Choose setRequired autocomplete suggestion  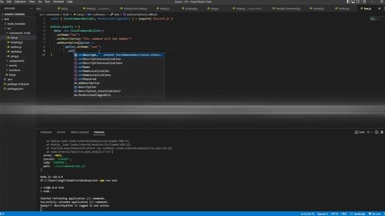[119, 79]
